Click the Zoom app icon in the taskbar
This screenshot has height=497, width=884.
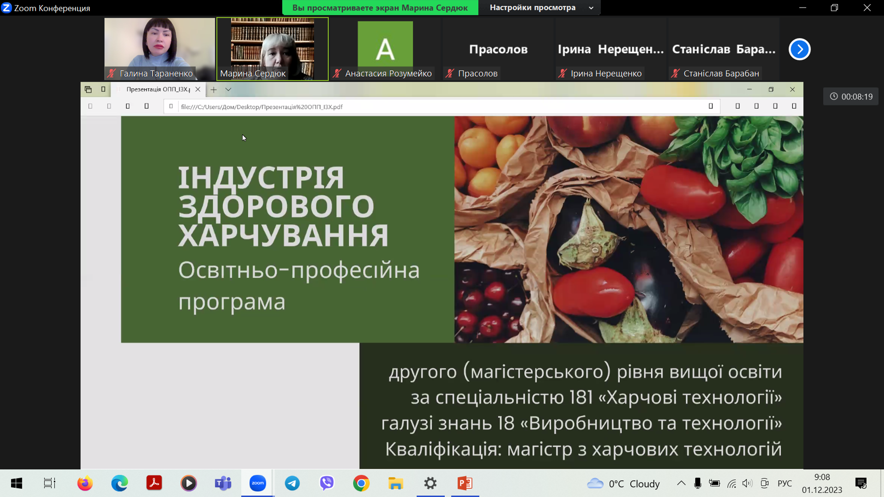tap(258, 483)
